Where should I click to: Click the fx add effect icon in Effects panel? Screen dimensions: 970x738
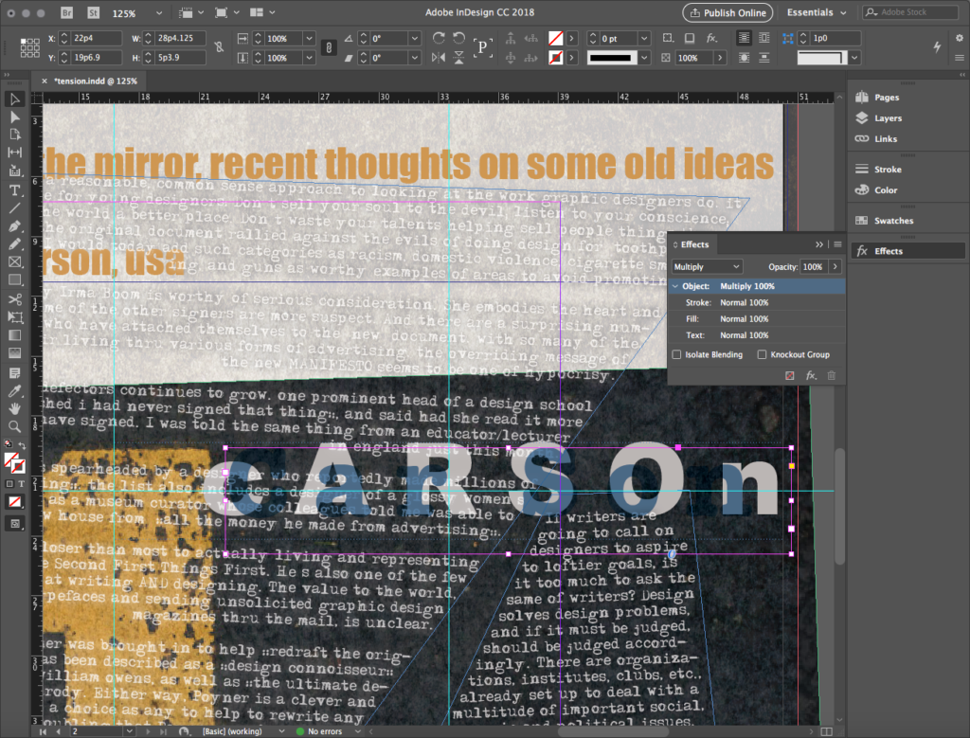[x=811, y=376]
